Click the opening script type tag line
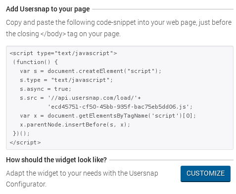 (x=63, y=53)
